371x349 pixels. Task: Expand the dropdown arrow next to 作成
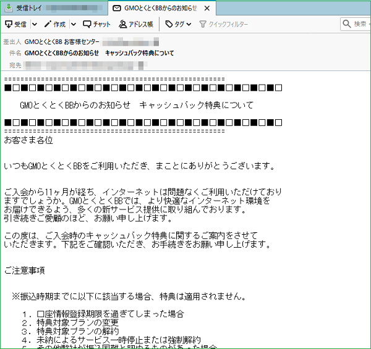pyautogui.click(x=74, y=24)
